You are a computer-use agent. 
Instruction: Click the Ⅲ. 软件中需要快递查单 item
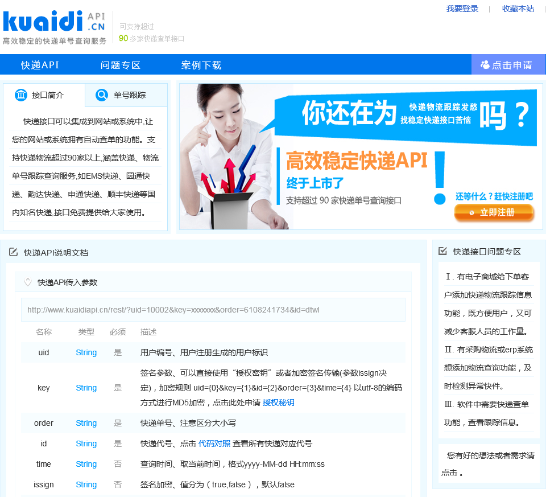487,404
